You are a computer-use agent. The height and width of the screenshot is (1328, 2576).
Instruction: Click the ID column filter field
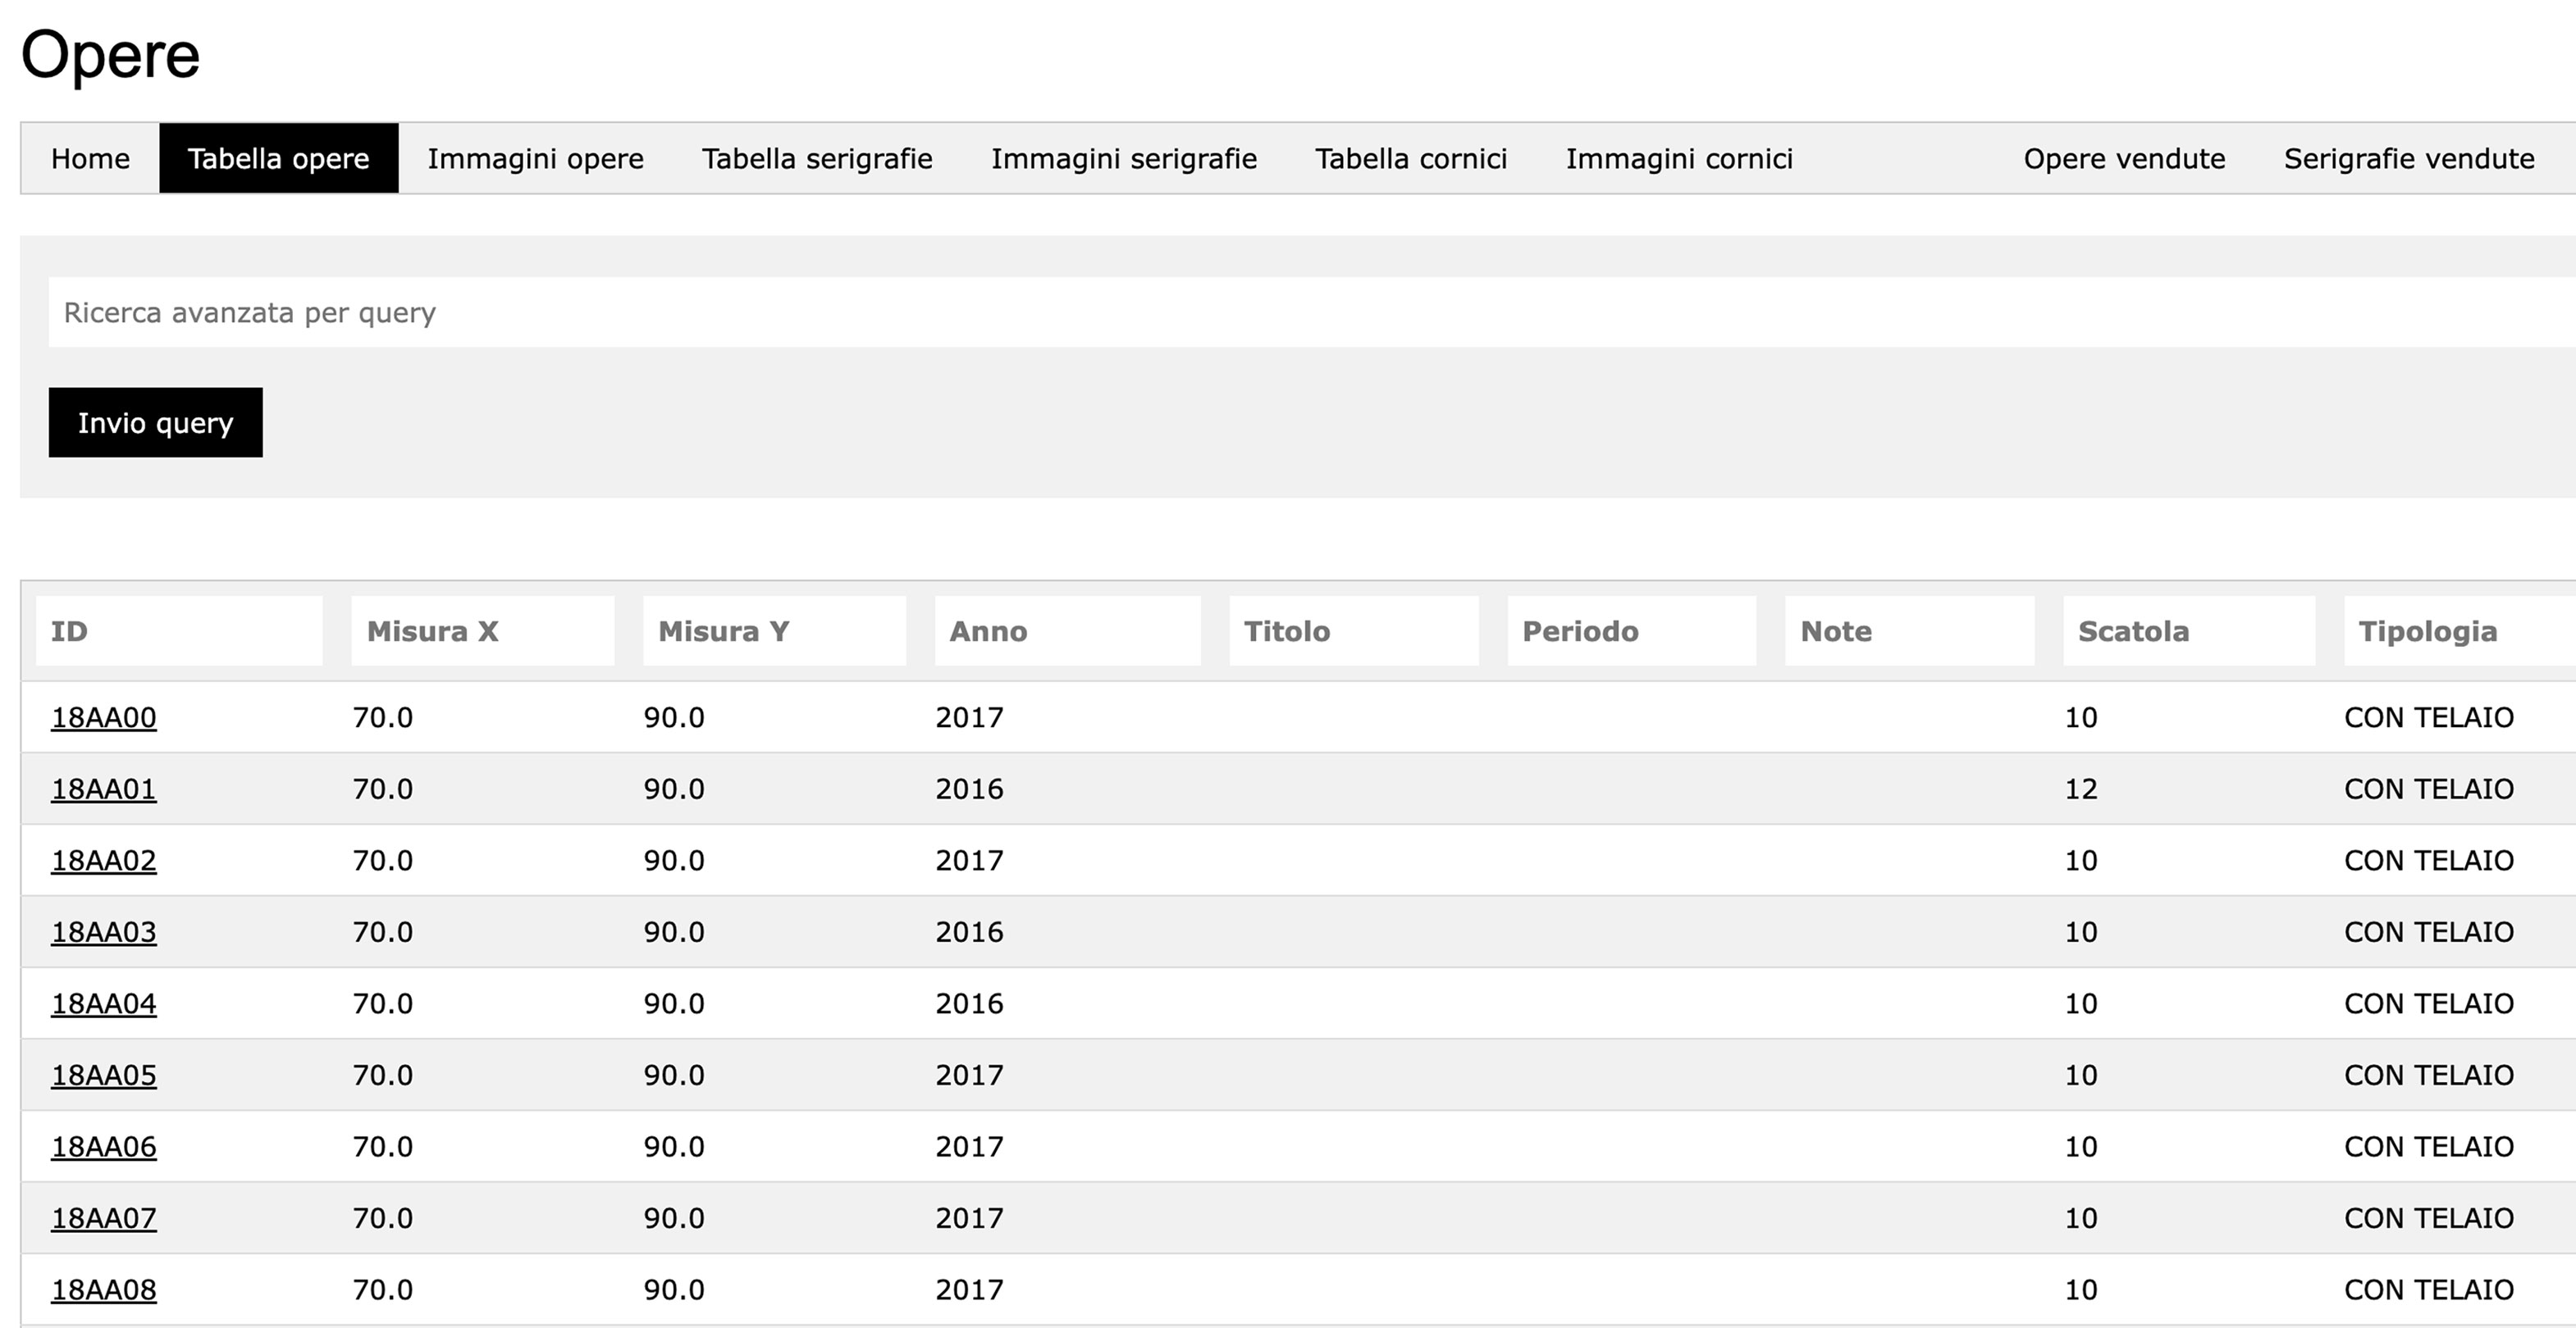click(179, 631)
